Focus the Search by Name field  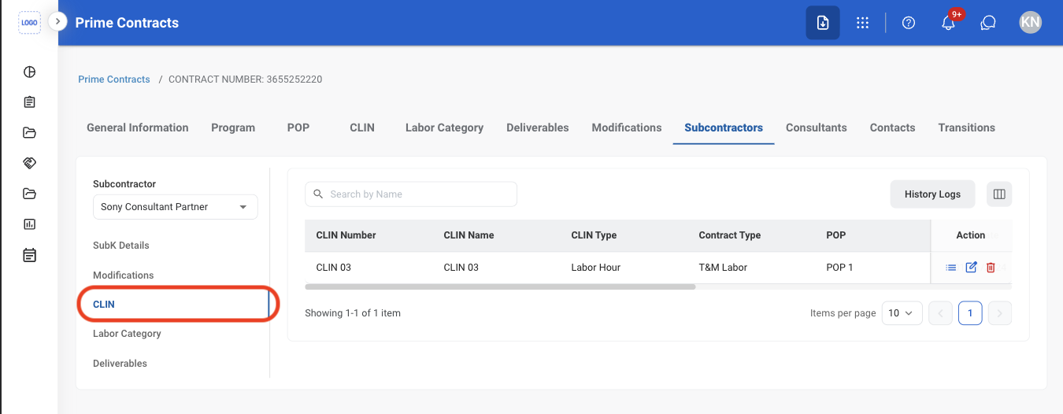point(411,194)
